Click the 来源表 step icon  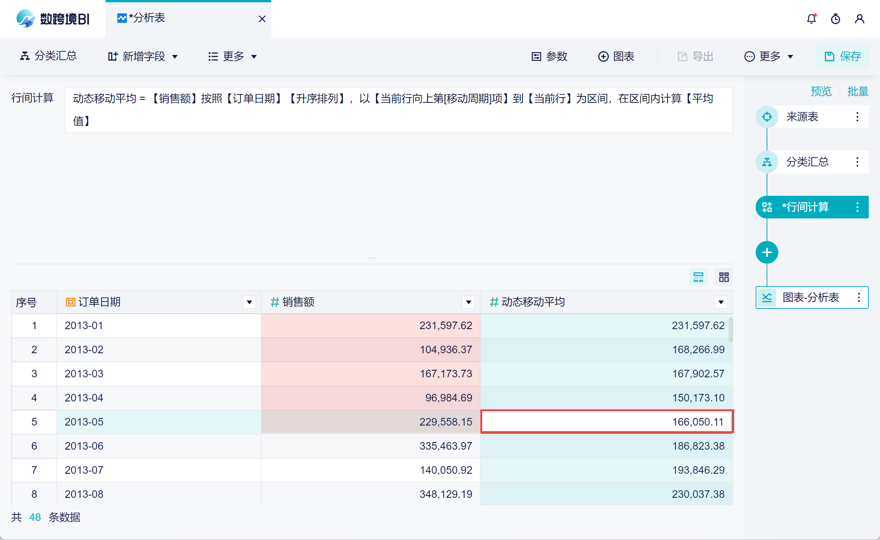pos(767,117)
